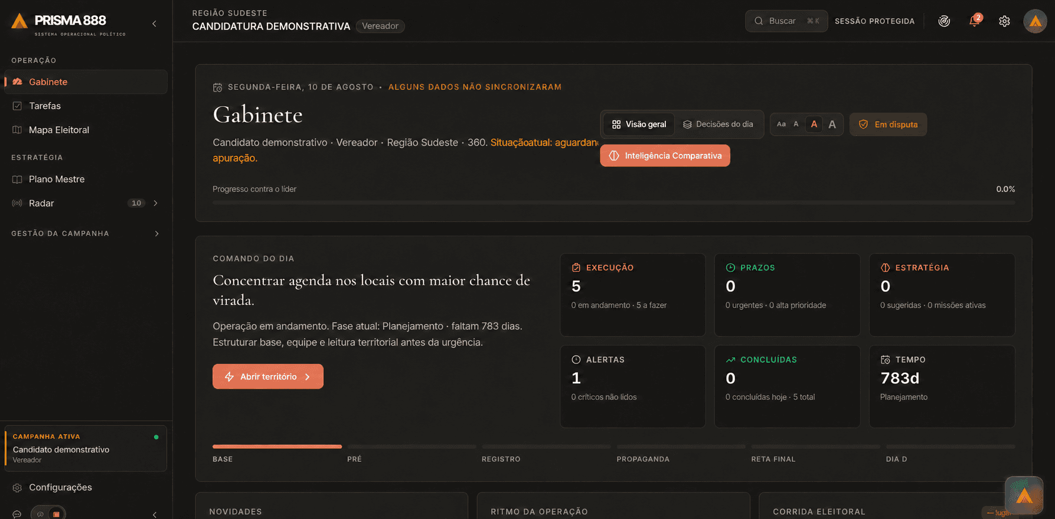Click the radar target icon in top bar
Viewport: 1055px width, 519px height.
tap(944, 21)
